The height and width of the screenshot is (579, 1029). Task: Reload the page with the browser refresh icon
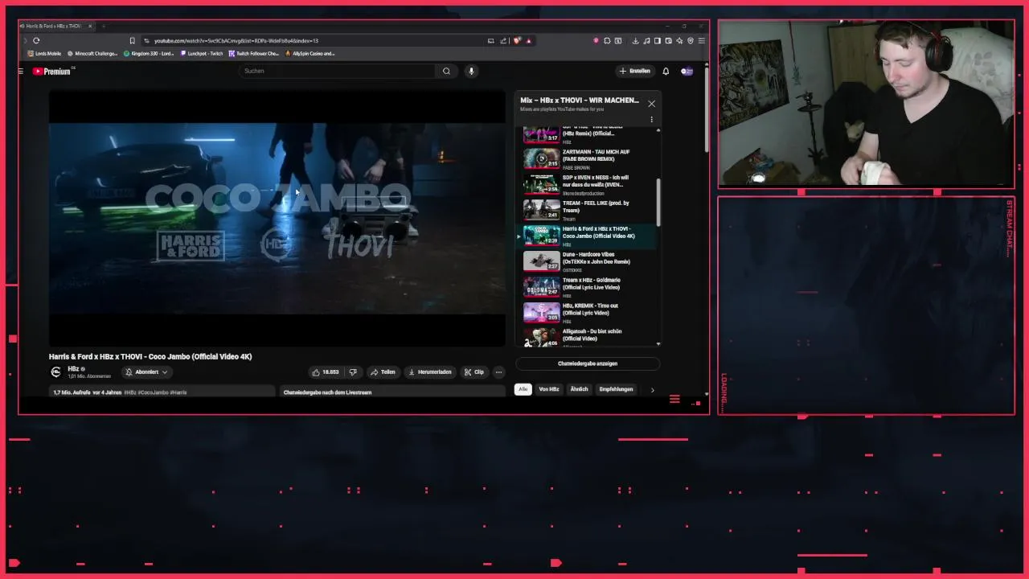point(36,40)
